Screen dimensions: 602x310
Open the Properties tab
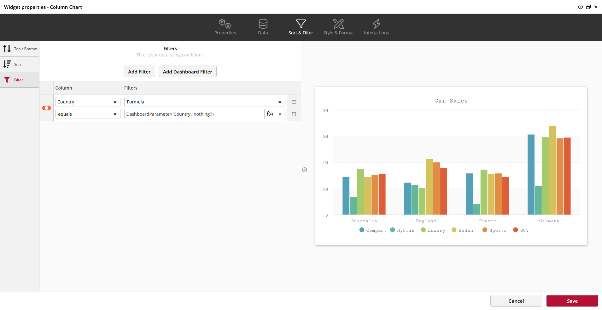225,27
